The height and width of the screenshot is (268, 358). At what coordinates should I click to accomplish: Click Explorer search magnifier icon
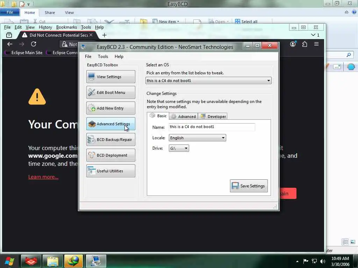click(x=349, y=55)
